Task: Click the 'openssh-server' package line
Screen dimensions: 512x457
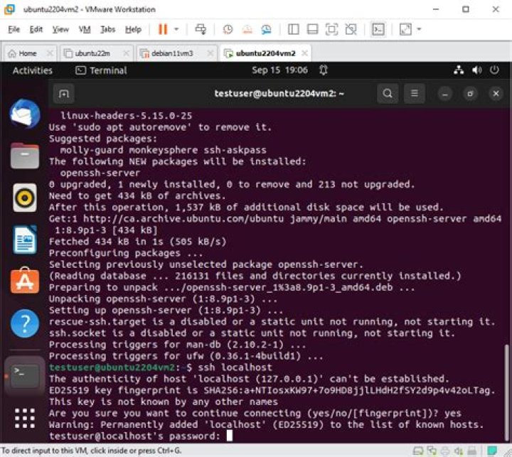Action: tap(100, 173)
